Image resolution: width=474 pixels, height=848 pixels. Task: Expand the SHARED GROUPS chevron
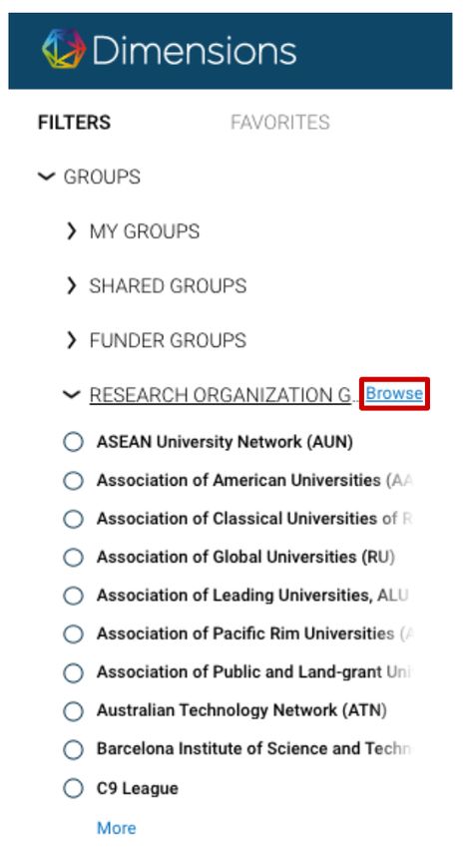tap(72, 285)
